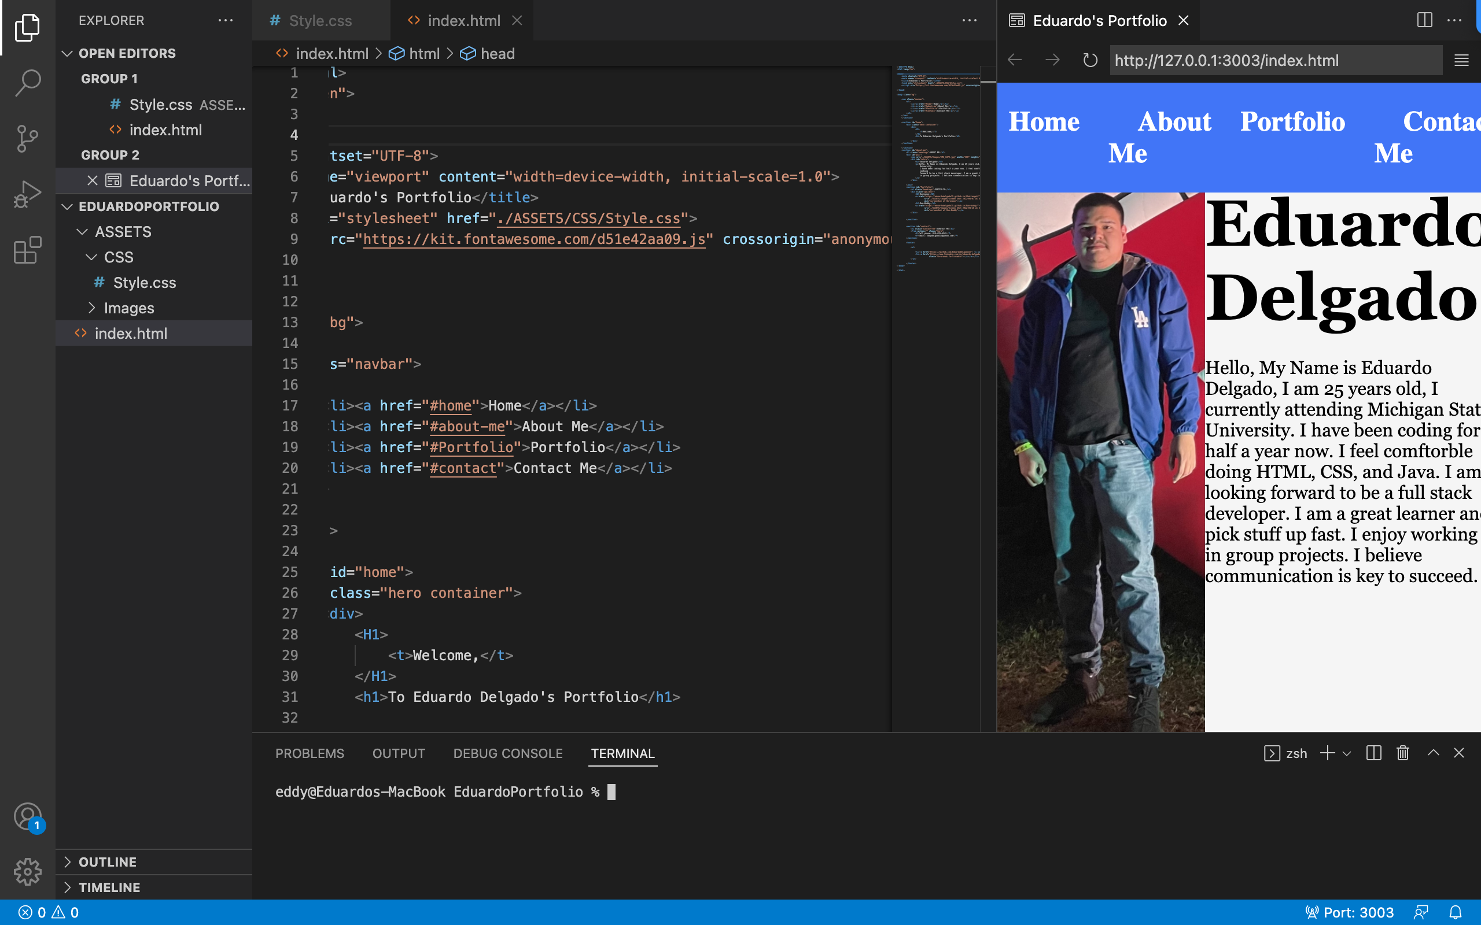Image resolution: width=1481 pixels, height=925 pixels.
Task: Reload the preview browser page
Action: (x=1090, y=60)
